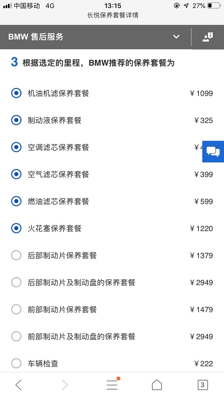Tap the browser forward arrow
This screenshot has width=224, height=398.
click(x=65, y=385)
